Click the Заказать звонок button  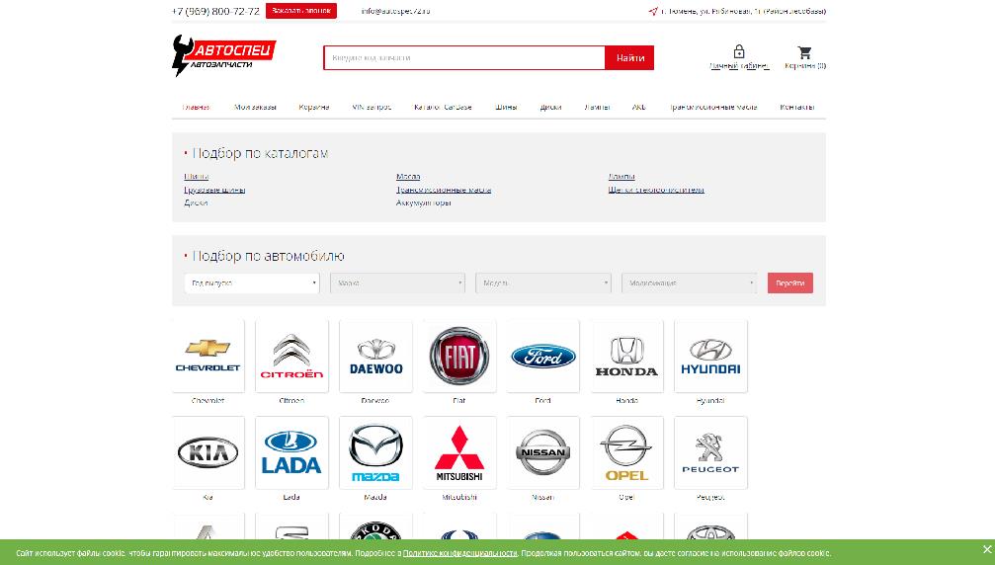point(301,11)
